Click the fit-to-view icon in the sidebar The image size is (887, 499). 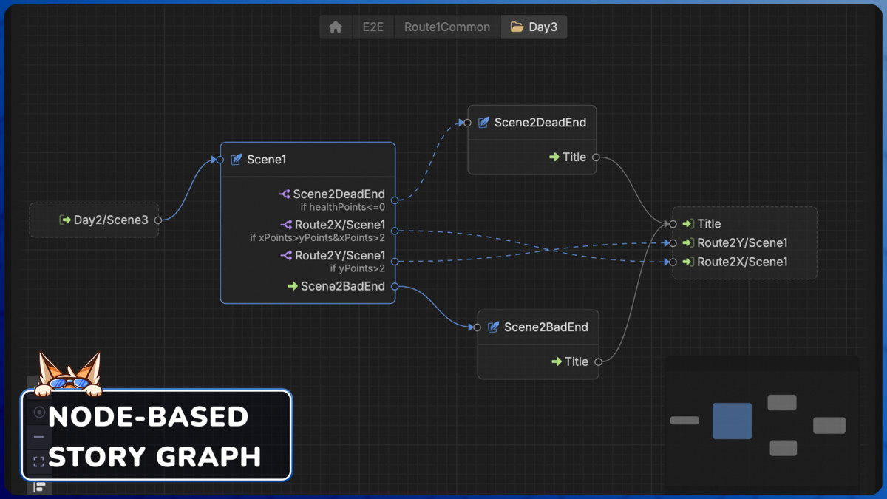[38, 460]
